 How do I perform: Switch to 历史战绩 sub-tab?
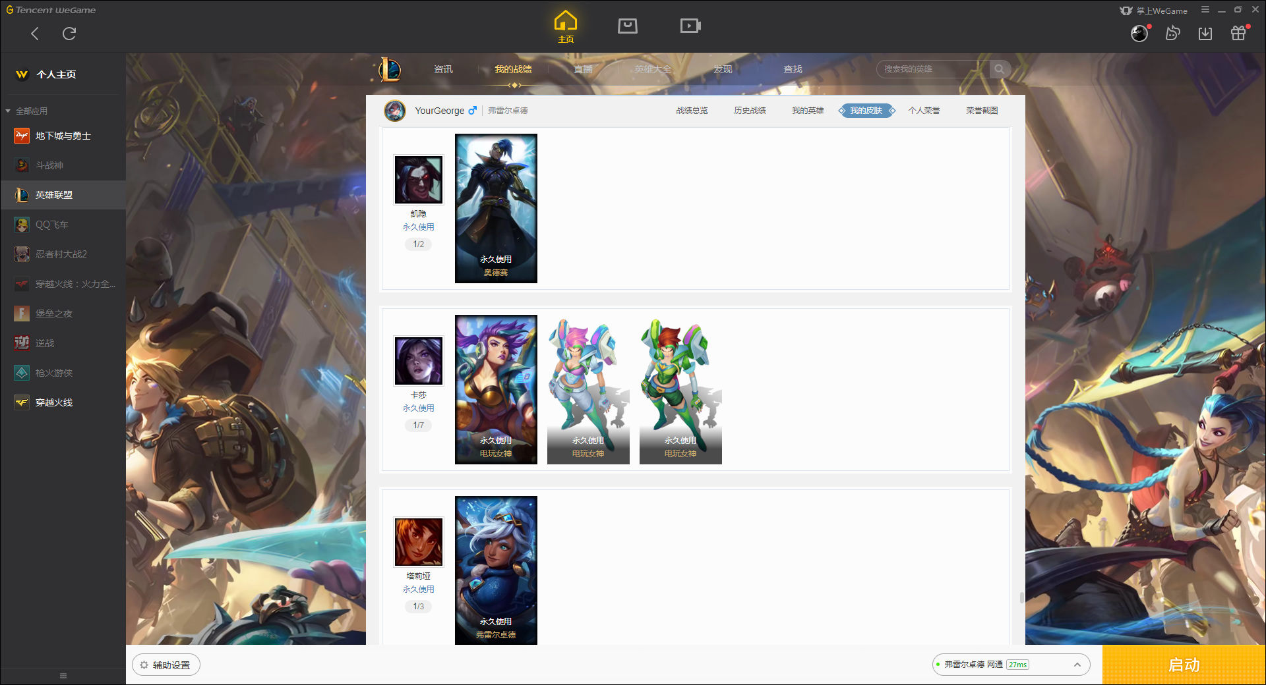coord(750,111)
